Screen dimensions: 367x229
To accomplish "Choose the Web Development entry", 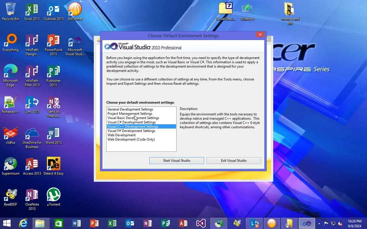I will coord(141,135).
